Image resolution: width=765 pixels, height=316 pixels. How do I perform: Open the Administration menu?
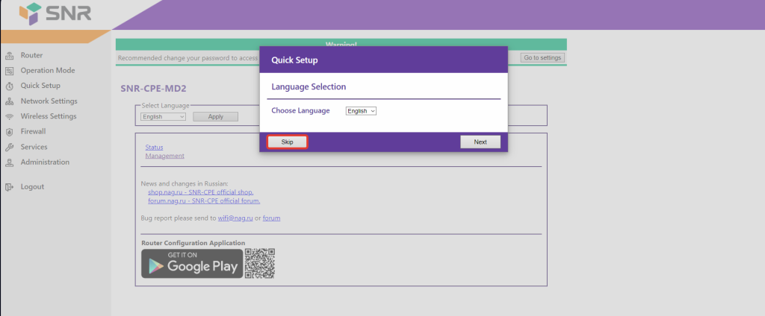point(45,162)
